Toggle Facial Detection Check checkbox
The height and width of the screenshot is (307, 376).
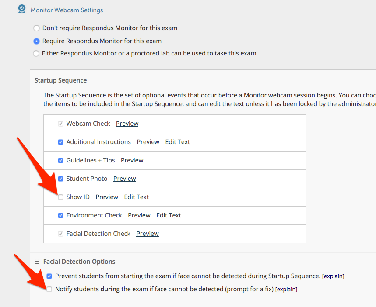(x=61, y=234)
